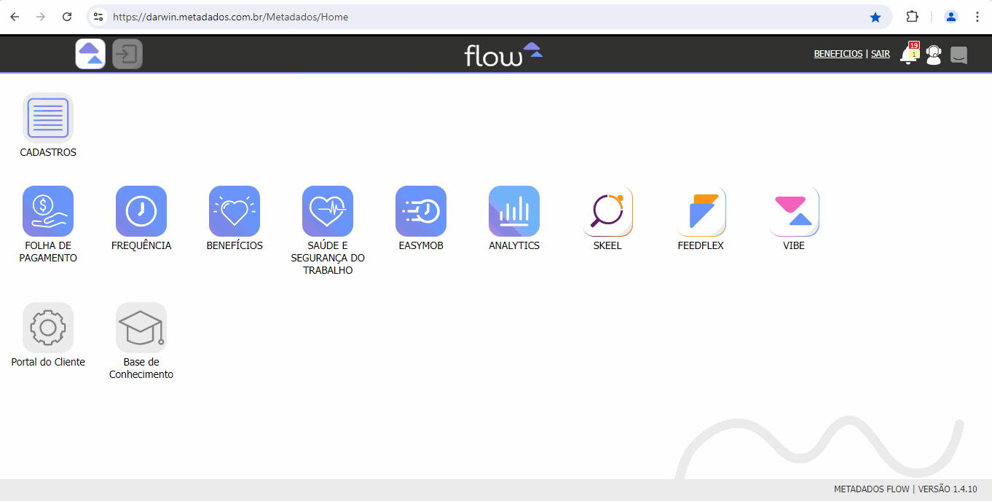Screen dimensions: 992x501
Task: Open the support headset icon
Action: (x=934, y=55)
